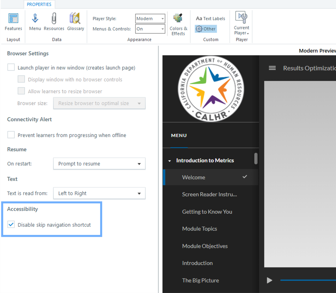The height and width of the screenshot is (293, 336).
Task: Select Aa Text Labels option
Action: coord(211,19)
